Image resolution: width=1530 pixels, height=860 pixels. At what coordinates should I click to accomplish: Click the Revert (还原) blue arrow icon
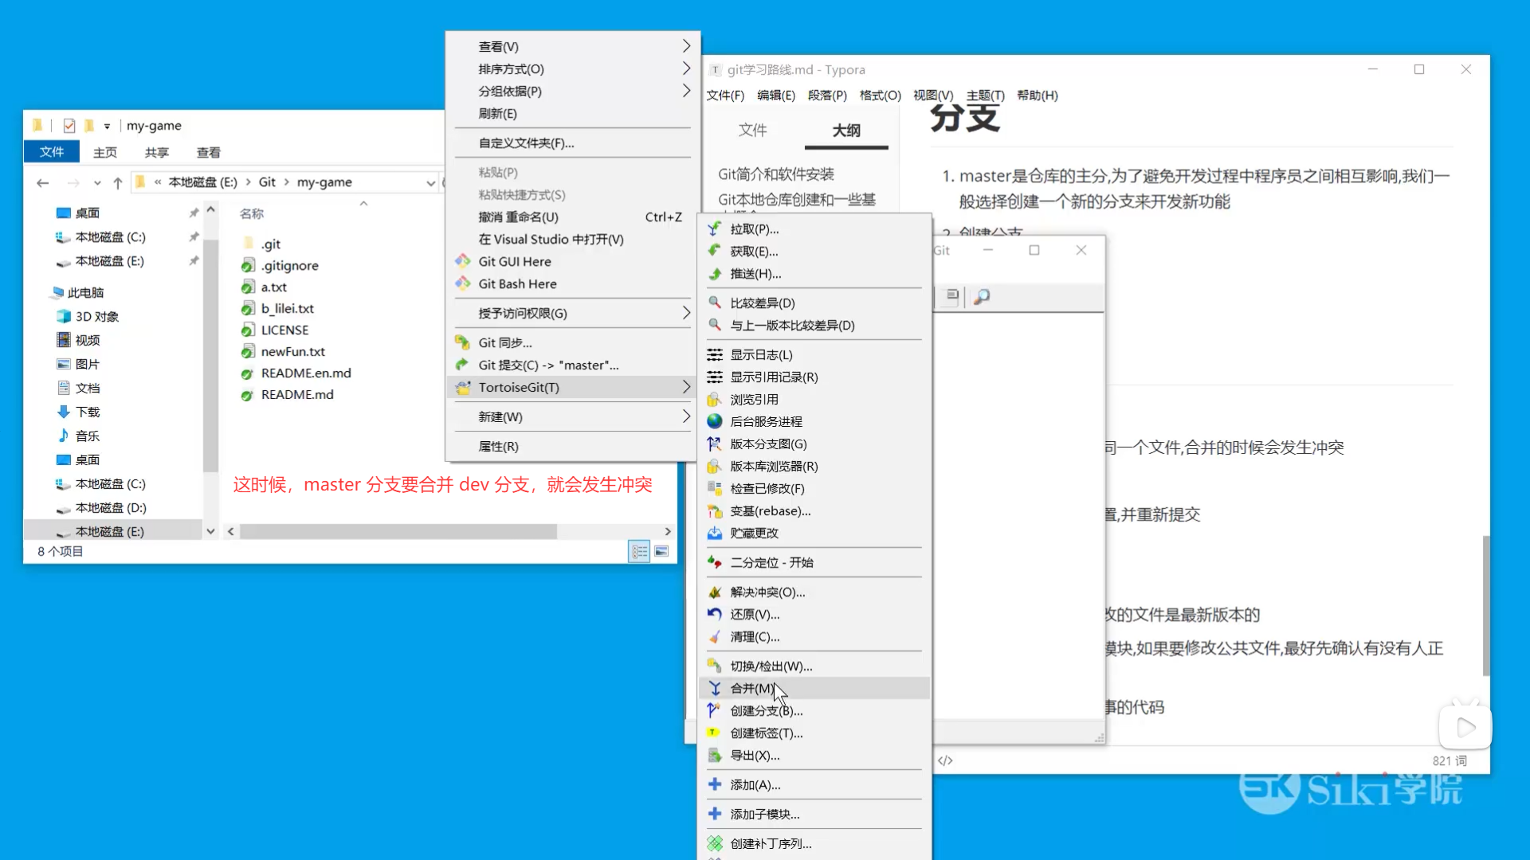[x=715, y=615]
